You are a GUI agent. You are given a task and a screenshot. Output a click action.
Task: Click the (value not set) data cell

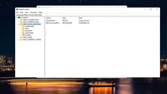pos(84,21)
